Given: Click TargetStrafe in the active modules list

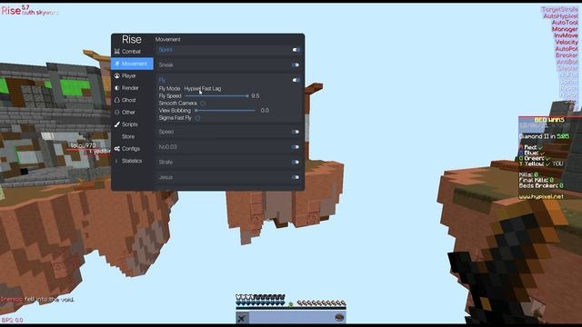Looking at the screenshot, I should [560, 10].
